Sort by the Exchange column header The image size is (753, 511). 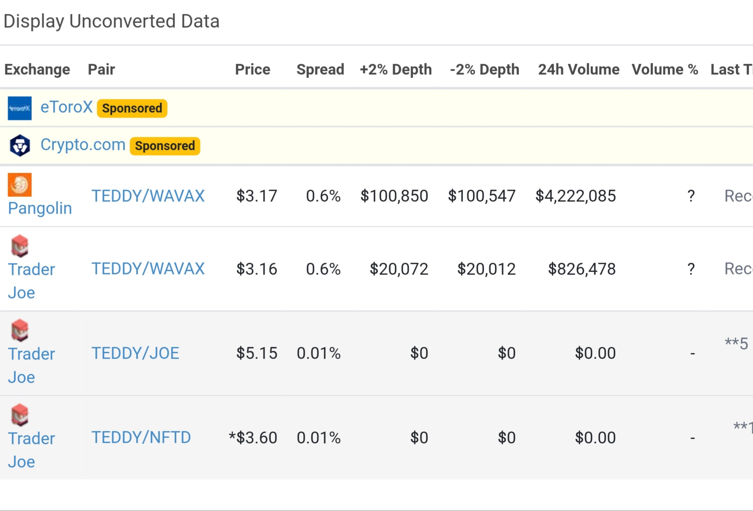pyautogui.click(x=37, y=69)
